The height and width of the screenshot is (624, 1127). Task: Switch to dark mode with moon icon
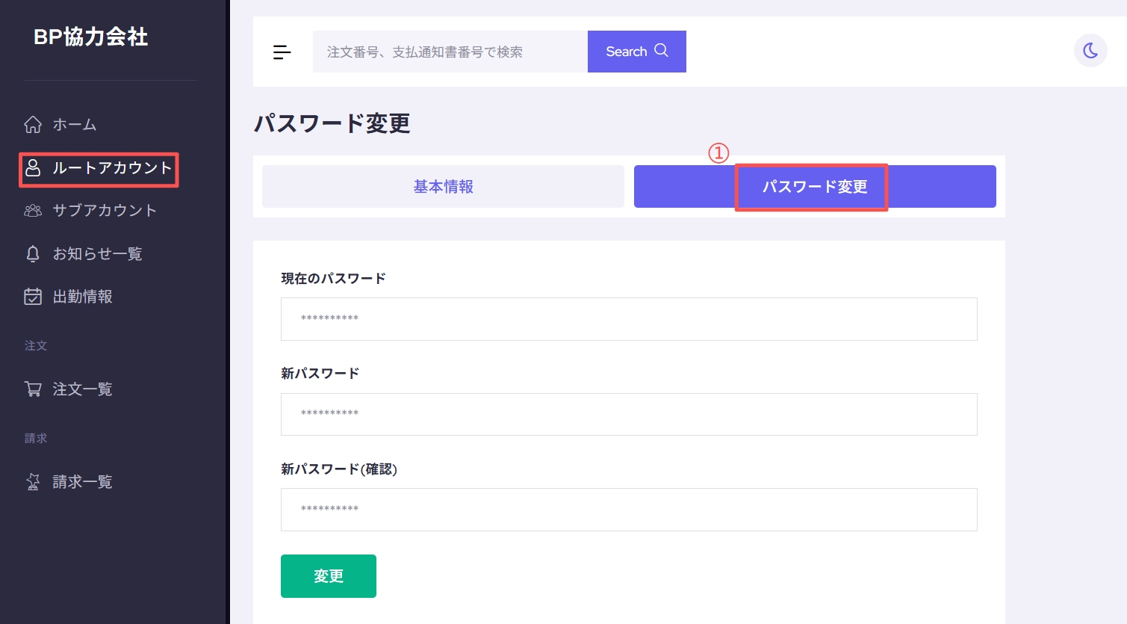click(1090, 51)
